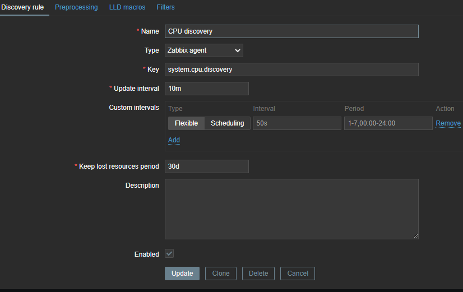Click inside the Description text area
This screenshot has height=292, width=463.
[x=291, y=209]
